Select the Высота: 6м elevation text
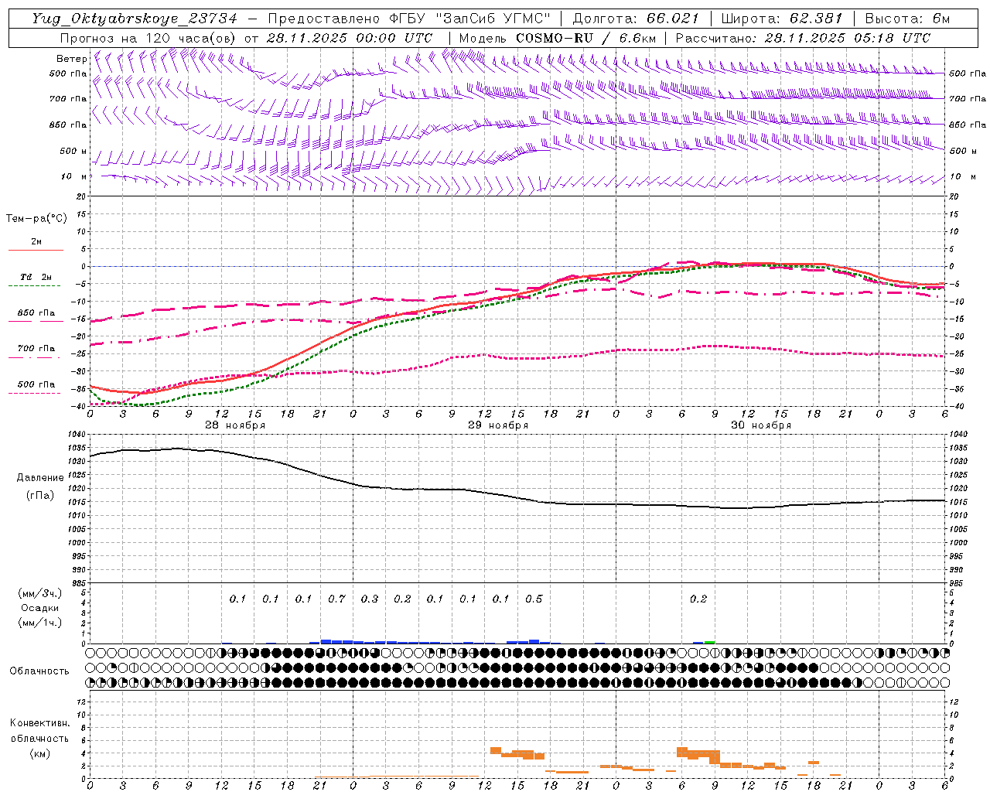This screenshot has width=990, height=792. coord(907,19)
